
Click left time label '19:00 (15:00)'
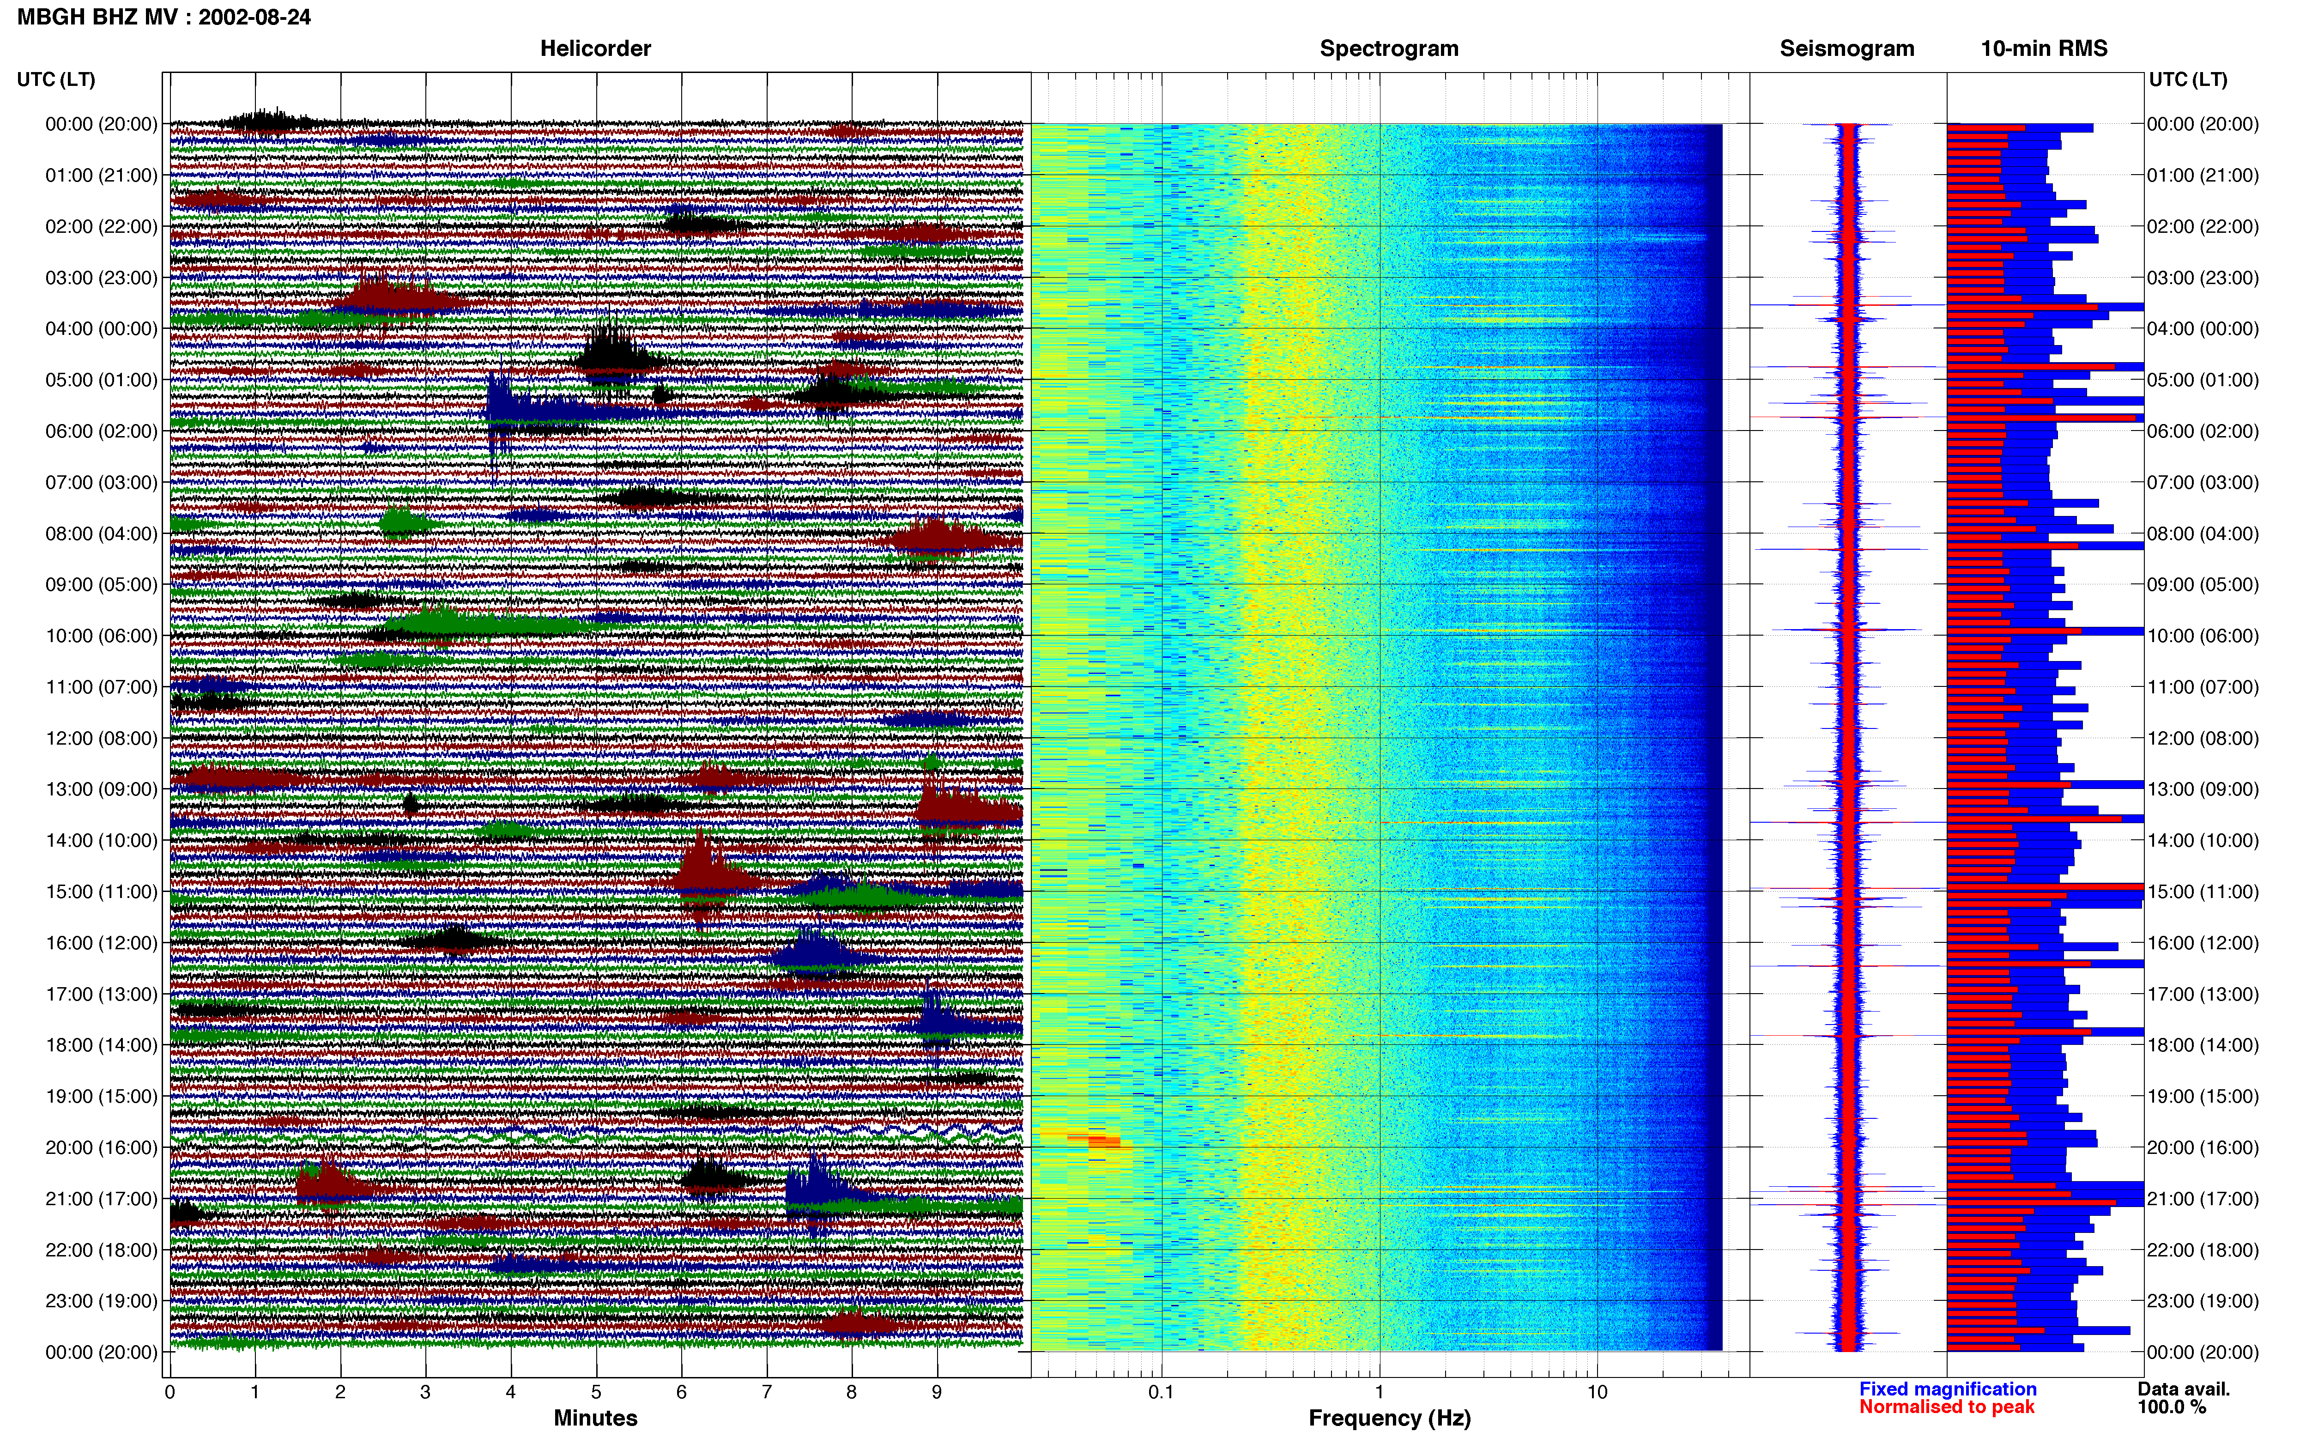coord(102,1096)
